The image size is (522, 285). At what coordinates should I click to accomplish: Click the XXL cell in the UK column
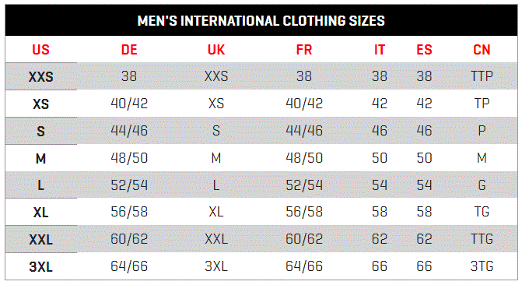[x=216, y=239]
